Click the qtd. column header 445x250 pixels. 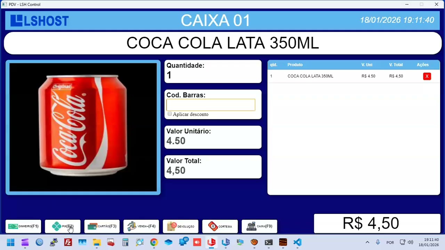(274, 65)
